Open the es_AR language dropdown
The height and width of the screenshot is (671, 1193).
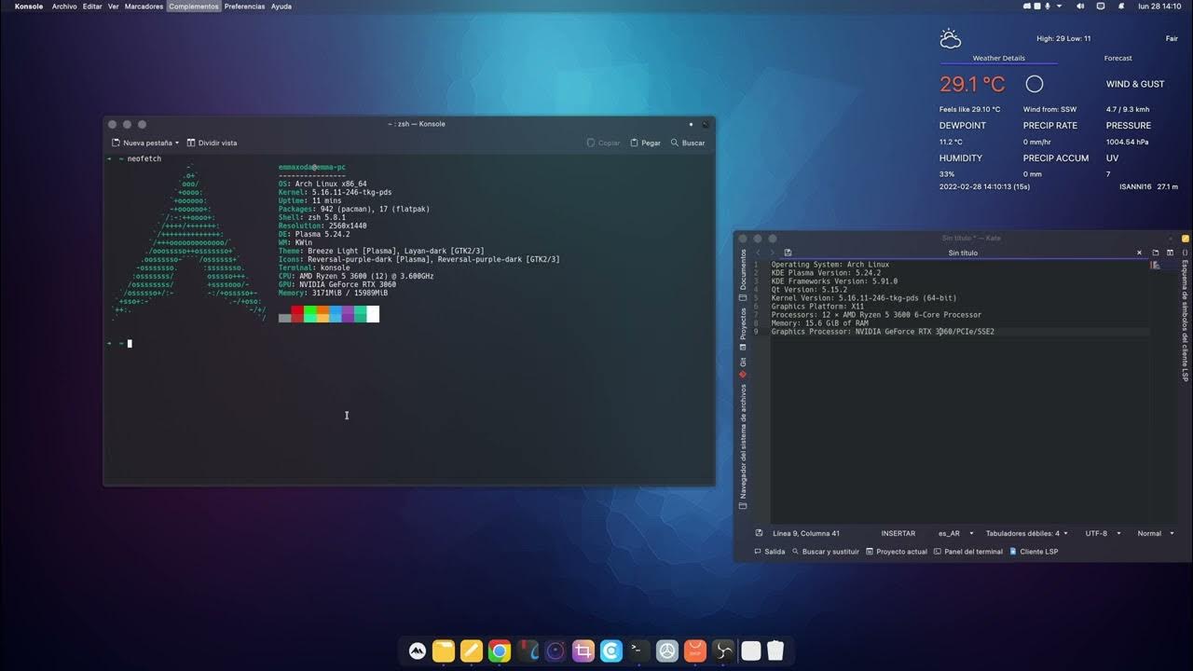coord(955,533)
